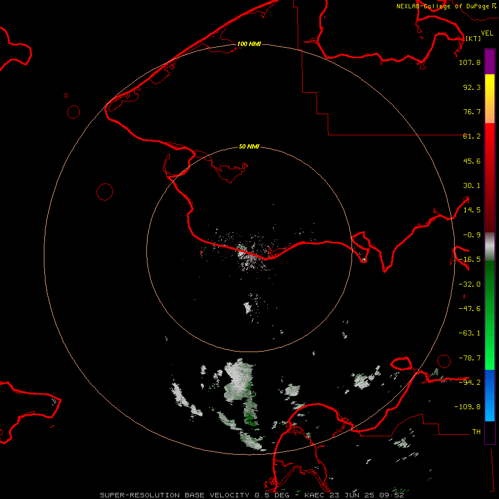The width and height of the screenshot is (499, 499).
Task: Click the VEL legend title
Action: 487,33
